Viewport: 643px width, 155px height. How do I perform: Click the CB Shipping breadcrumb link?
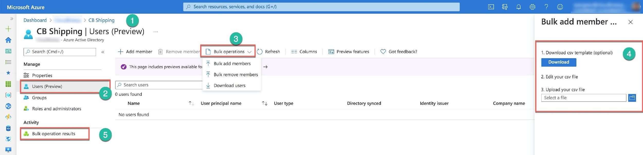coord(101,20)
